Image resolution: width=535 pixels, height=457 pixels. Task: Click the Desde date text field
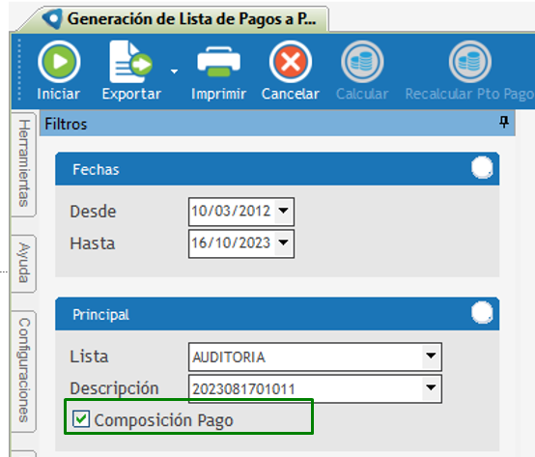(x=232, y=212)
